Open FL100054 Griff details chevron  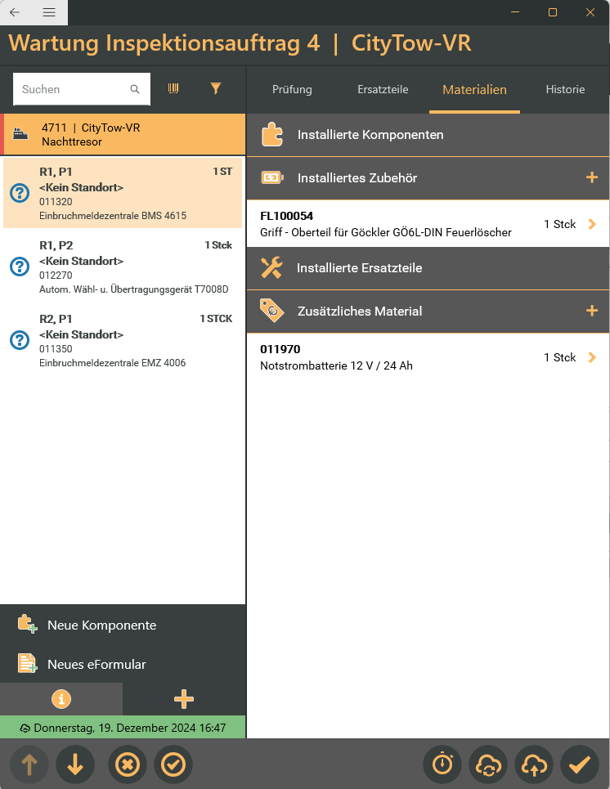click(x=592, y=224)
